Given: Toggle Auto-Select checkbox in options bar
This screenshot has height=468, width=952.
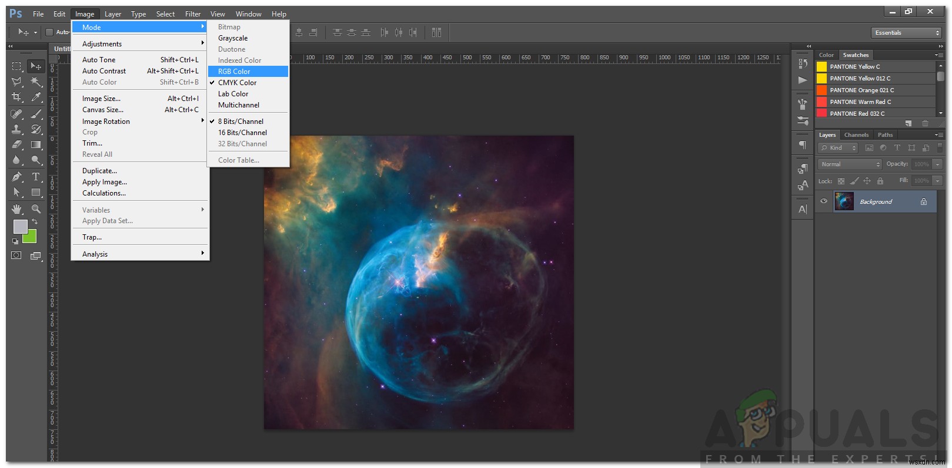Looking at the screenshot, I should [x=49, y=32].
